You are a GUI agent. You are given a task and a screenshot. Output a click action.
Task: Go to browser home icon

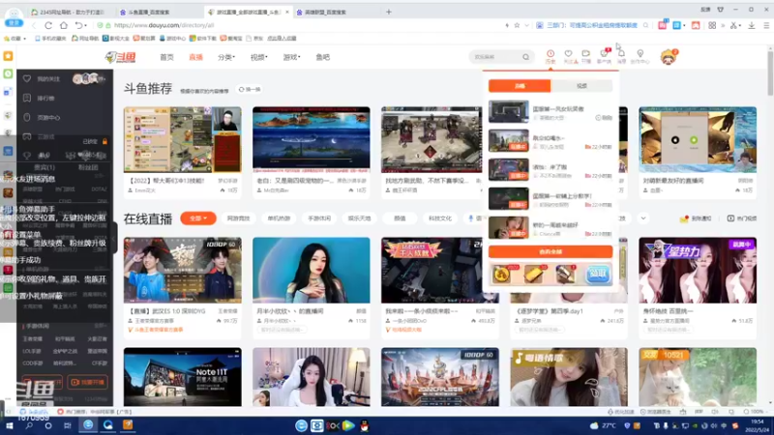(64, 25)
